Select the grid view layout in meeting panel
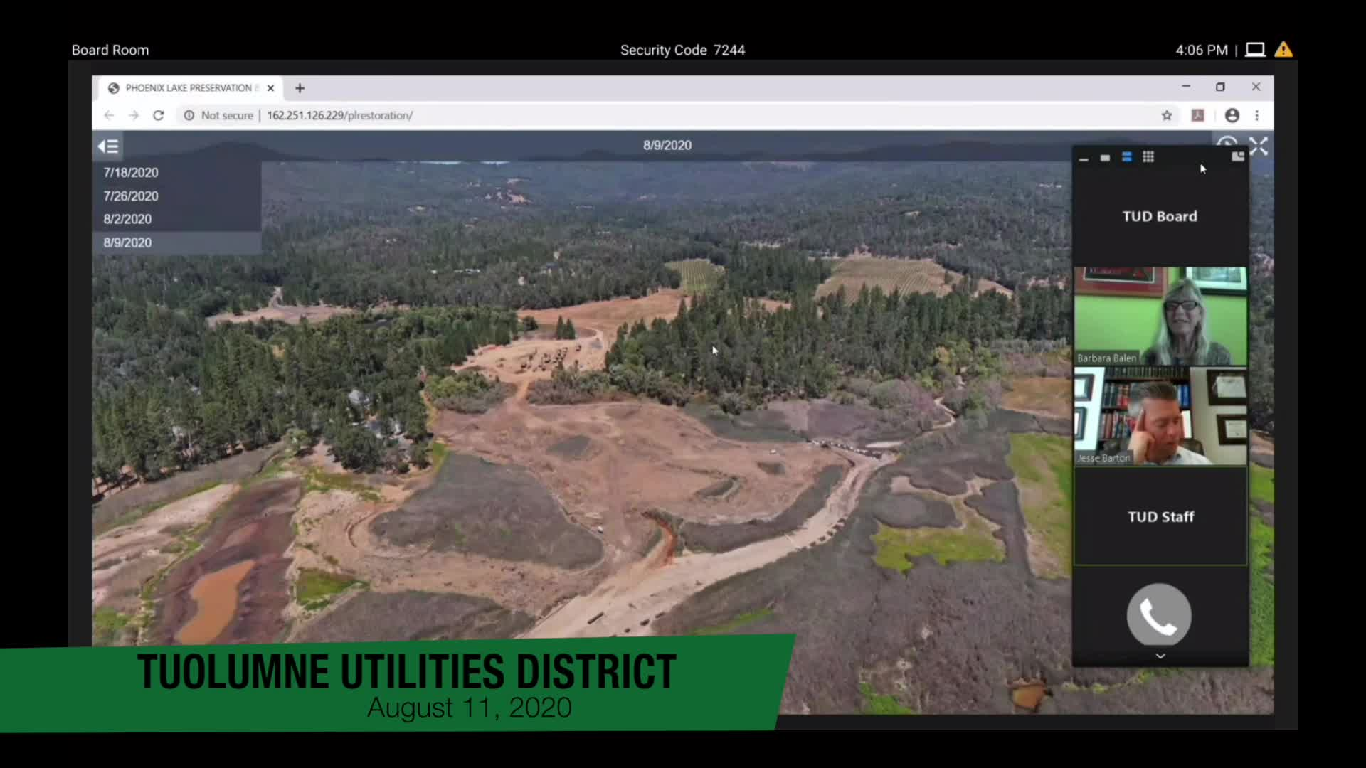 pos(1148,157)
